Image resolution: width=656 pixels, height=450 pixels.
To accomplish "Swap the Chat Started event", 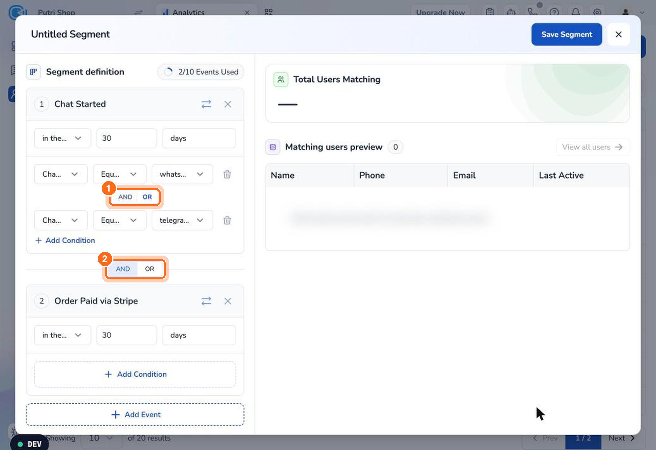I will coord(206,104).
